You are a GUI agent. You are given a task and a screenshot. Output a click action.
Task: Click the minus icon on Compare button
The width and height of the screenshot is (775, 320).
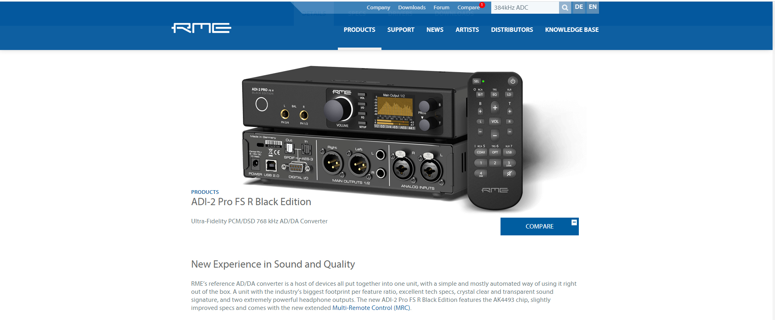click(574, 222)
